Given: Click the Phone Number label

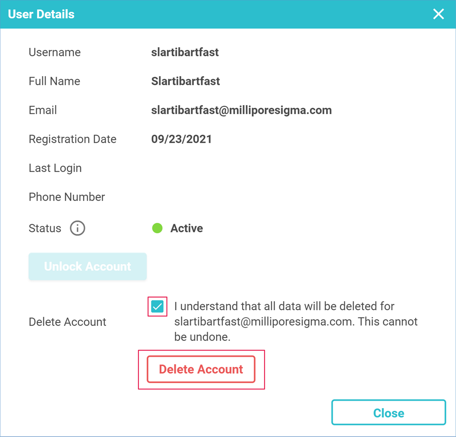Looking at the screenshot, I should (67, 197).
